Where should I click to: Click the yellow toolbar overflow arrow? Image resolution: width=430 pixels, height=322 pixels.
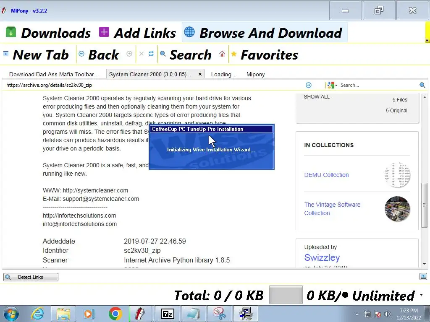click(x=427, y=41)
